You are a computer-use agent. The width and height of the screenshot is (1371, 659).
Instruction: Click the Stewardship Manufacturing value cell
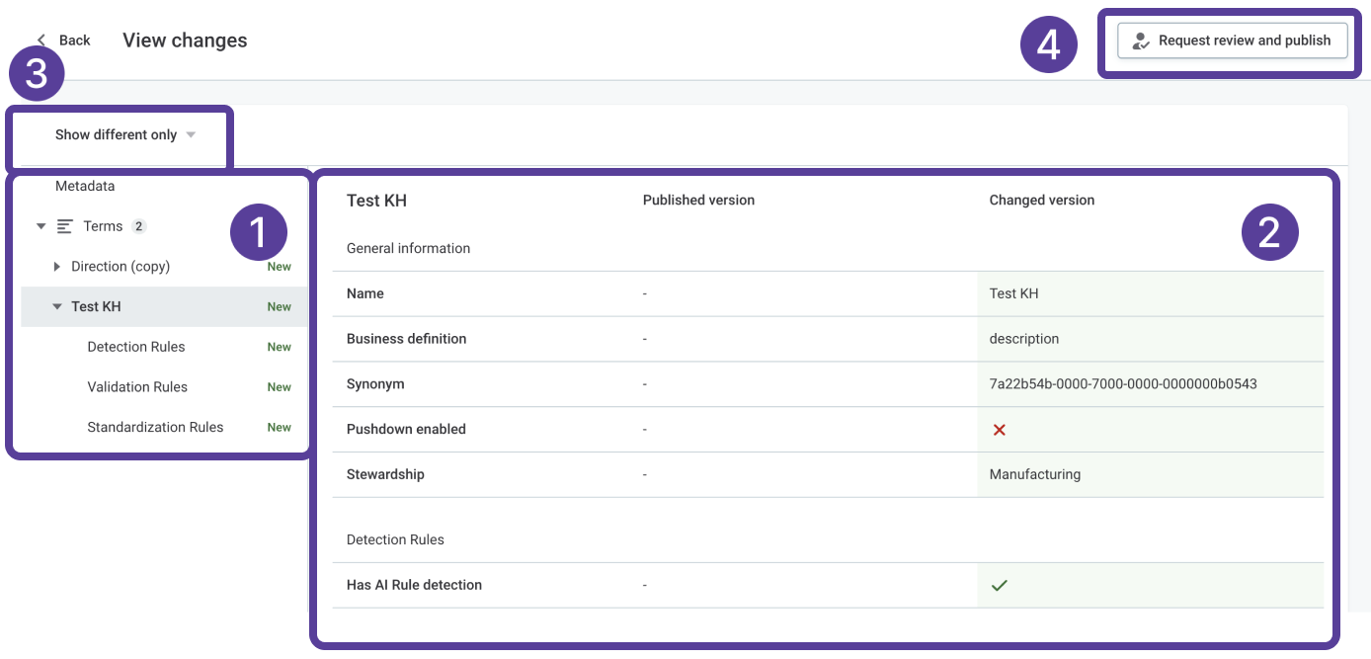1034,474
